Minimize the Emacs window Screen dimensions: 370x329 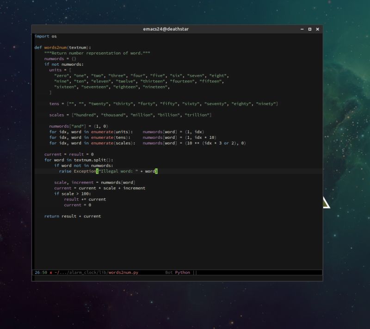(302, 29)
